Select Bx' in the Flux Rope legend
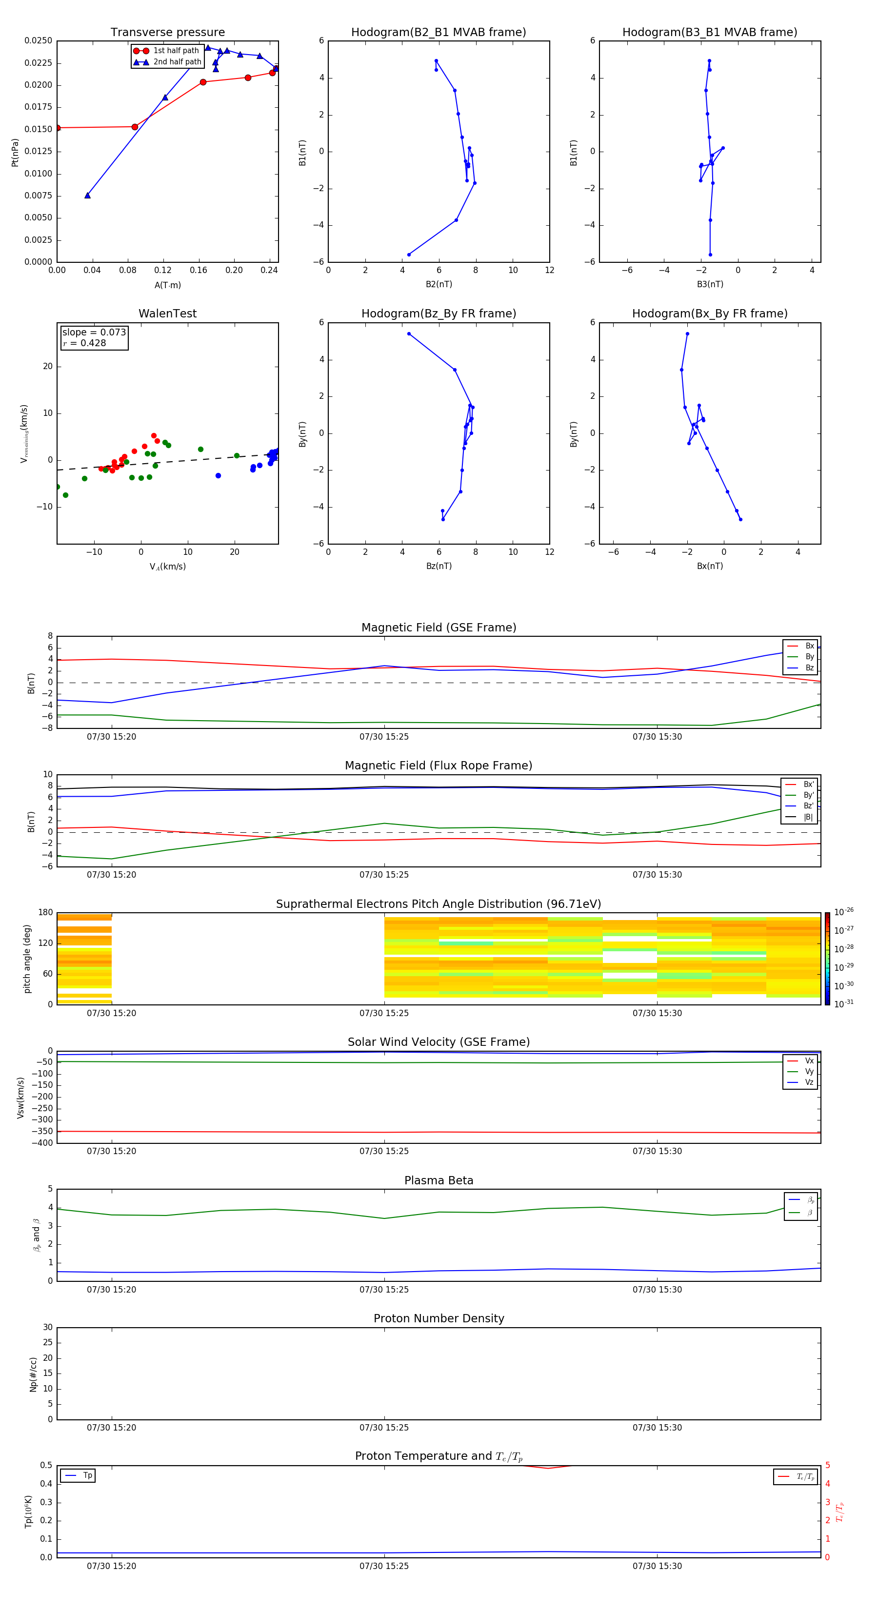This screenshot has height=1609, width=878. click(799, 785)
